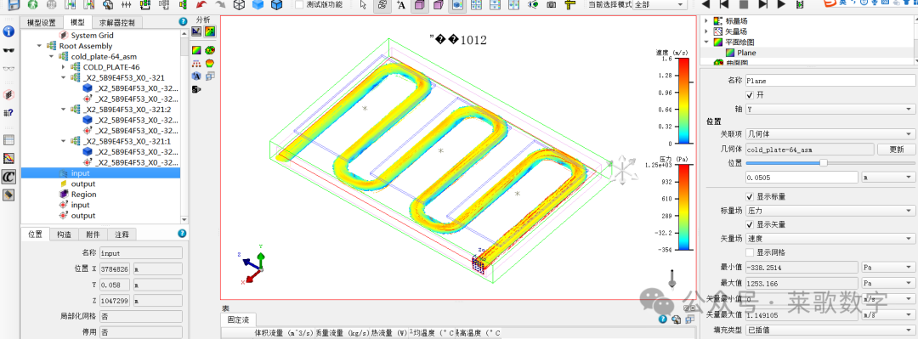The image size is (918, 339).
Task: Open the 标量场 压力 dropdown
Action: (830, 210)
